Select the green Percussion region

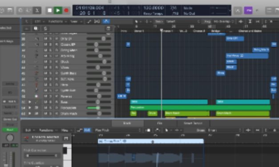[200, 107]
